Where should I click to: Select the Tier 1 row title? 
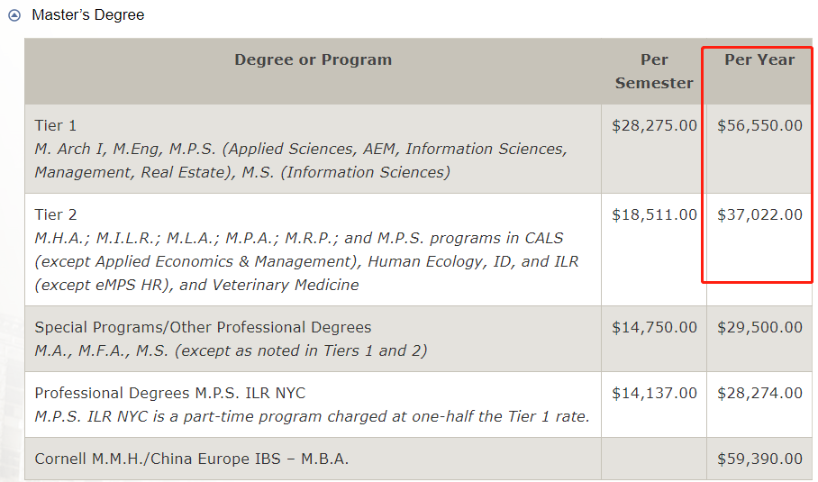55,125
